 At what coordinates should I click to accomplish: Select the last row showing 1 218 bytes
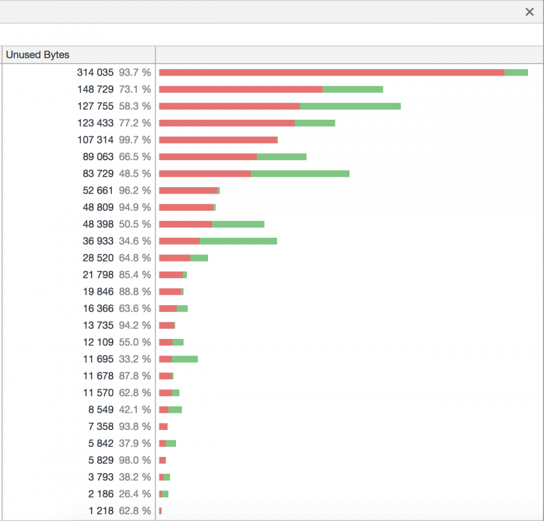point(115,511)
